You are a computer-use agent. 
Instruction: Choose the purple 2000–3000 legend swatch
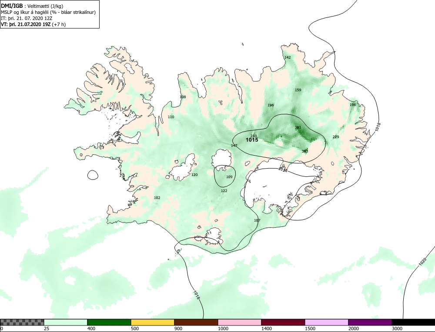pyautogui.click(x=370, y=322)
